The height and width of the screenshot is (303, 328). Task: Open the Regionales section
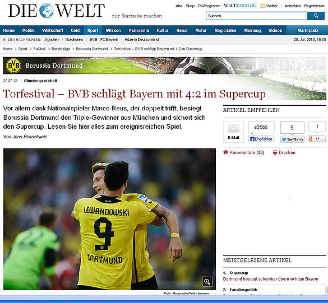225,30
